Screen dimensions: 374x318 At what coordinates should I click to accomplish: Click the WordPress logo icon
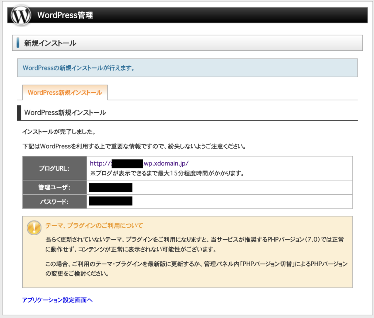coord(21,15)
